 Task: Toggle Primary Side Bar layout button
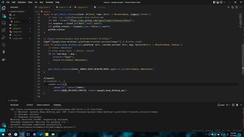tap(214, 2)
